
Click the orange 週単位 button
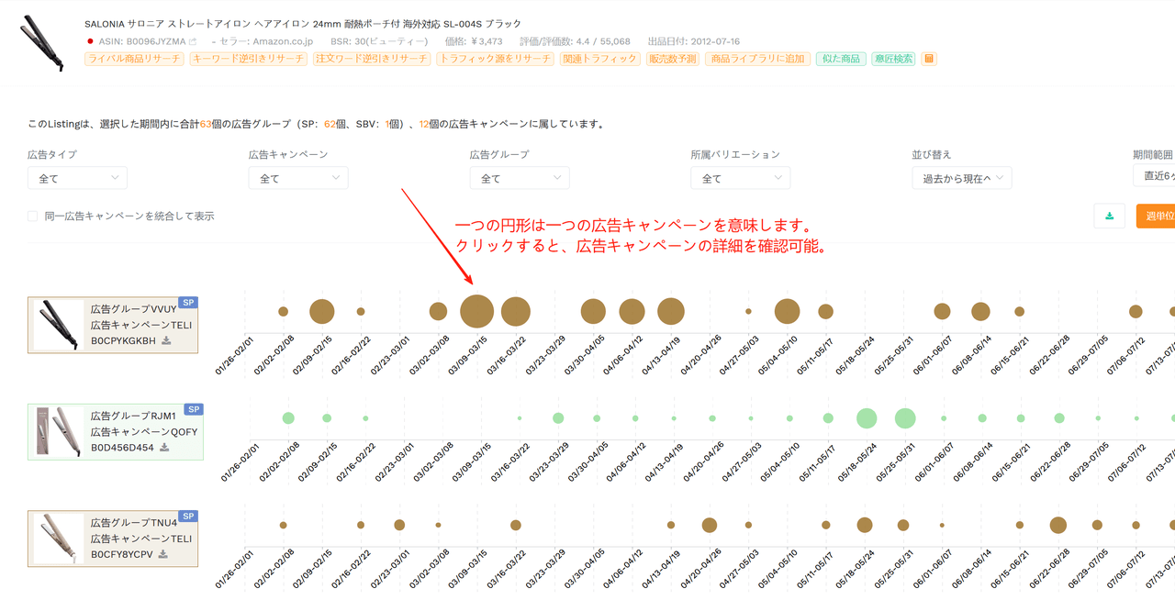pyautogui.click(x=1155, y=216)
